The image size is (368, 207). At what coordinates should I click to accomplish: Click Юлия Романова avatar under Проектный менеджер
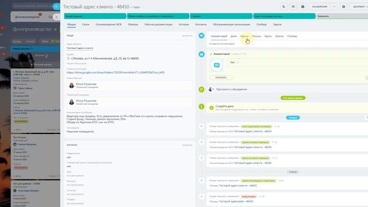71,102
